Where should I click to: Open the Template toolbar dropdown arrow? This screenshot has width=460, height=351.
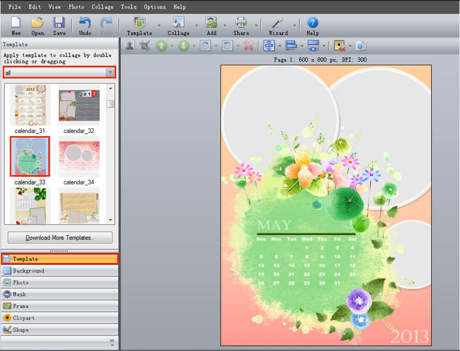pos(159,25)
